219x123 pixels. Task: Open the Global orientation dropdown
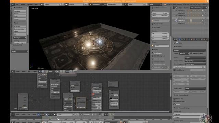click(52, 71)
